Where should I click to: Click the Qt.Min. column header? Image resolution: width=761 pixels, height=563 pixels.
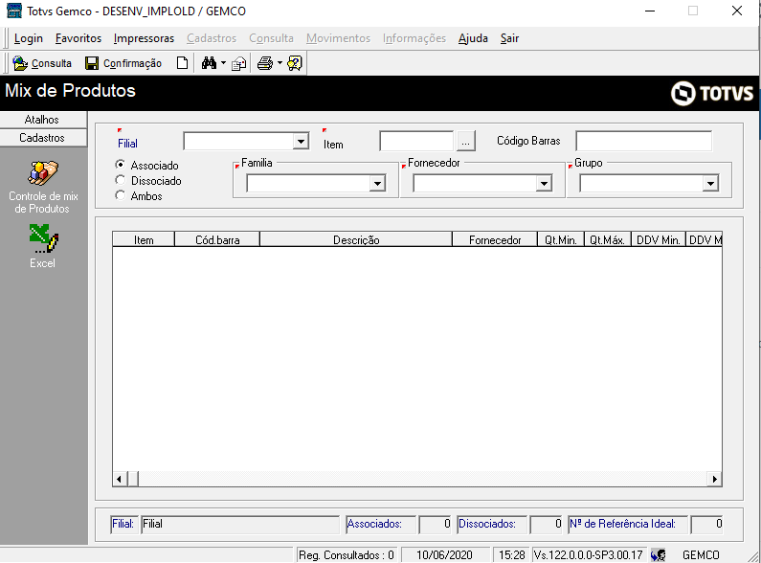[561, 239]
